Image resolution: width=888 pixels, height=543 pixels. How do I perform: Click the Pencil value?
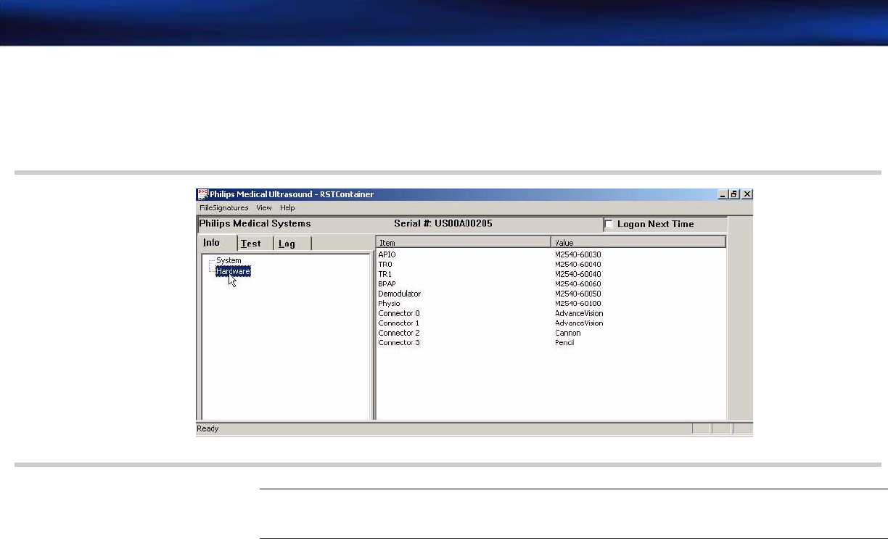(x=564, y=343)
